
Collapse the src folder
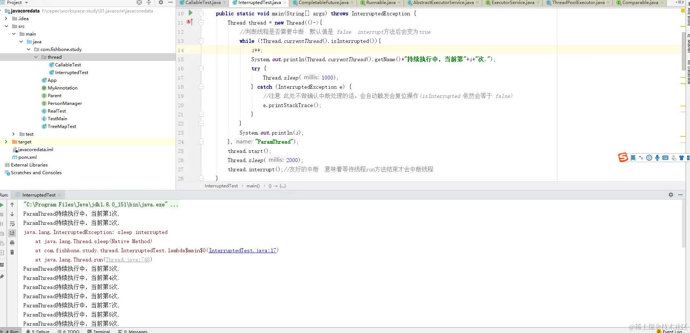pyautogui.click(x=6, y=26)
